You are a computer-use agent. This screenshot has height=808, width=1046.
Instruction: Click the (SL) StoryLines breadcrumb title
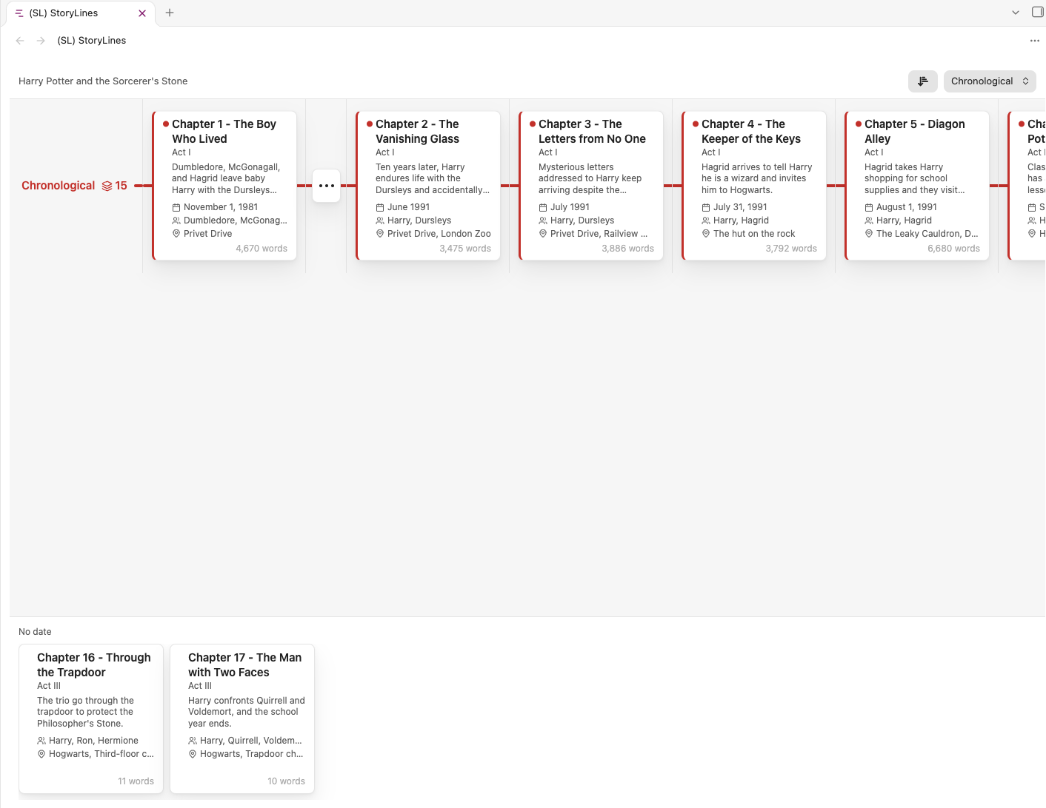tap(92, 41)
